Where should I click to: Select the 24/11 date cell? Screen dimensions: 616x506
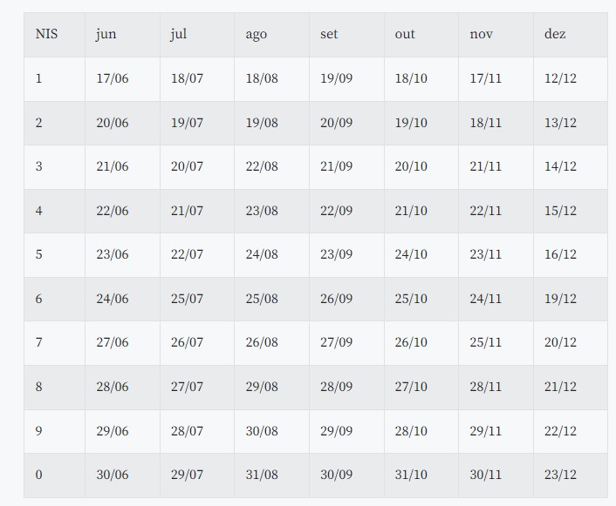[x=485, y=299]
